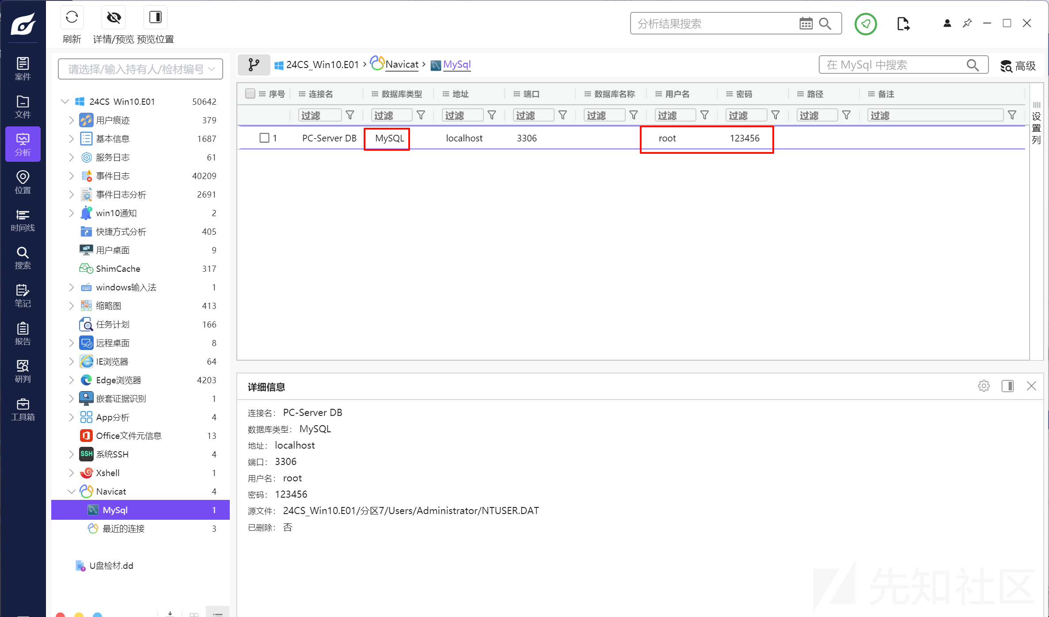Click the filter funnel for 端口 column
Image resolution: width=1049 pixels, height=617 pixels.
coord(563,115)
